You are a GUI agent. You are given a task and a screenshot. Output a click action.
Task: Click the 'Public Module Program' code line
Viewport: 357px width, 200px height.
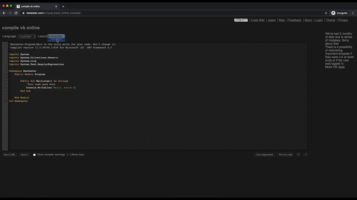pyautogui.click(x=30, y=74)
